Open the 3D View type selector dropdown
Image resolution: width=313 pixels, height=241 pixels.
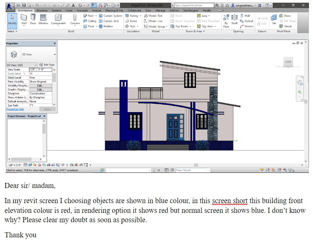[x=54, y=54]
